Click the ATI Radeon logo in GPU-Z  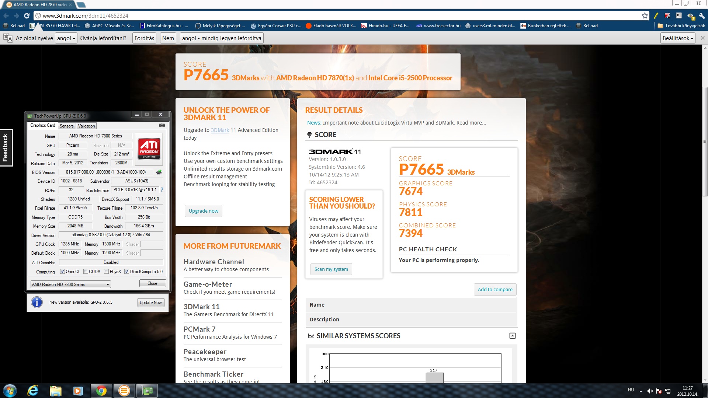(x=149, y=148)
